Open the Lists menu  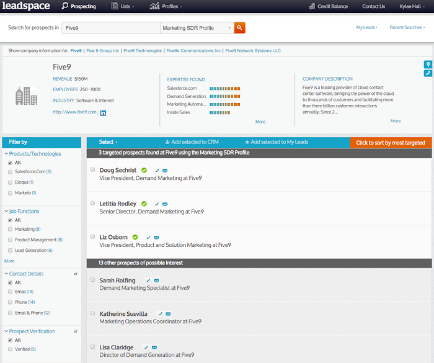pyautogui.click(x=123, y=6)
